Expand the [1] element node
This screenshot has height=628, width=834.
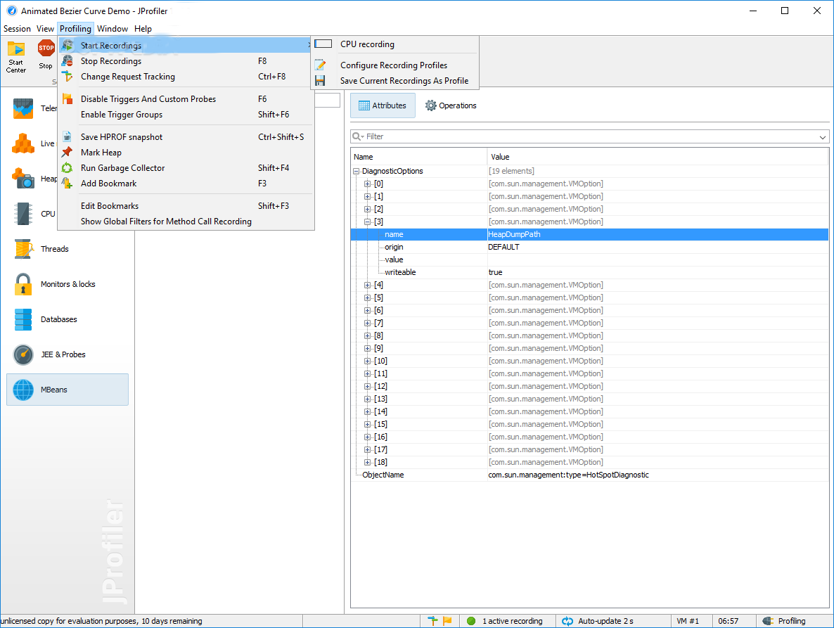coord(367,196)
